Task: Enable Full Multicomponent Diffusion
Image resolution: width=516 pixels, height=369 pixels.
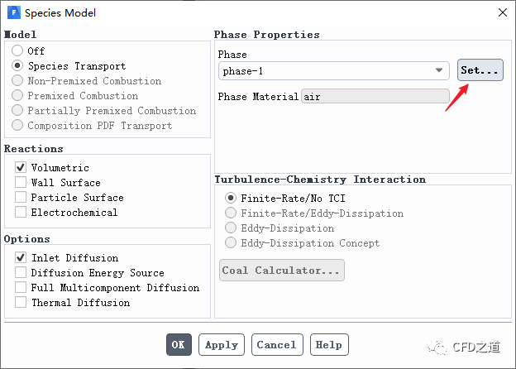Action: tap(21, 288)
